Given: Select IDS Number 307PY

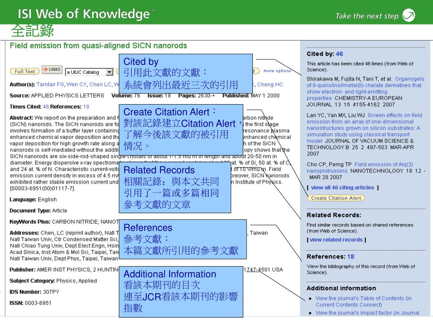Looking at the screenshot, I should pos(51,292).
